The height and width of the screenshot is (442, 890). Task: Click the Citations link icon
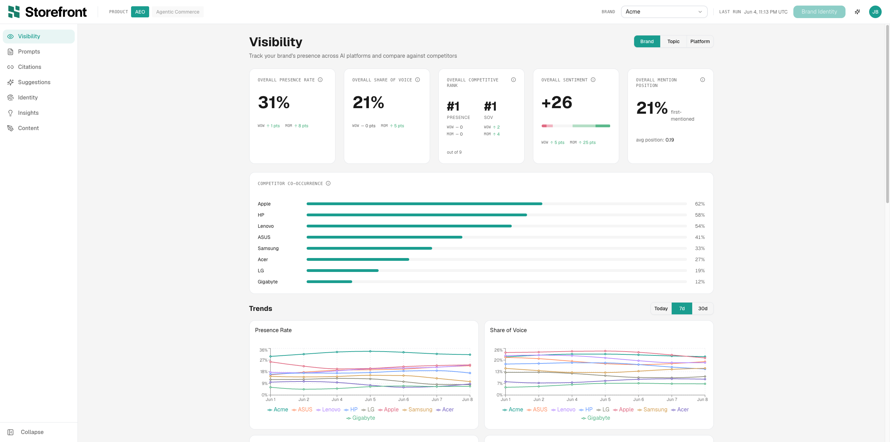[x=10, y=67]
